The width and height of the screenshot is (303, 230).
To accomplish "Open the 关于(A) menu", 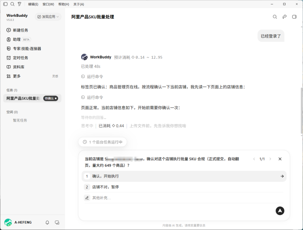I will point(78,4).
